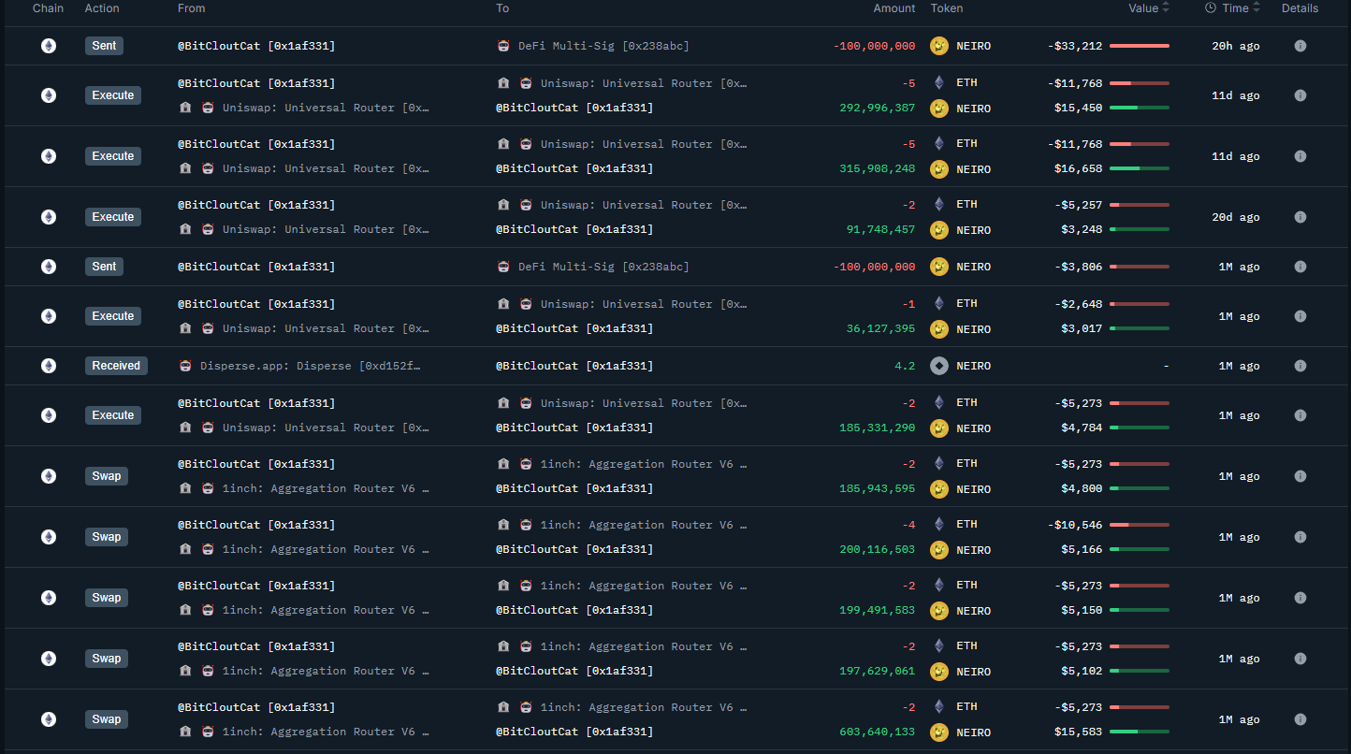Screen dimensions: 1351x754
Task: Open DeFi Multi-Sig link in the -$3,806 row
Action: [x=603, y=267]
